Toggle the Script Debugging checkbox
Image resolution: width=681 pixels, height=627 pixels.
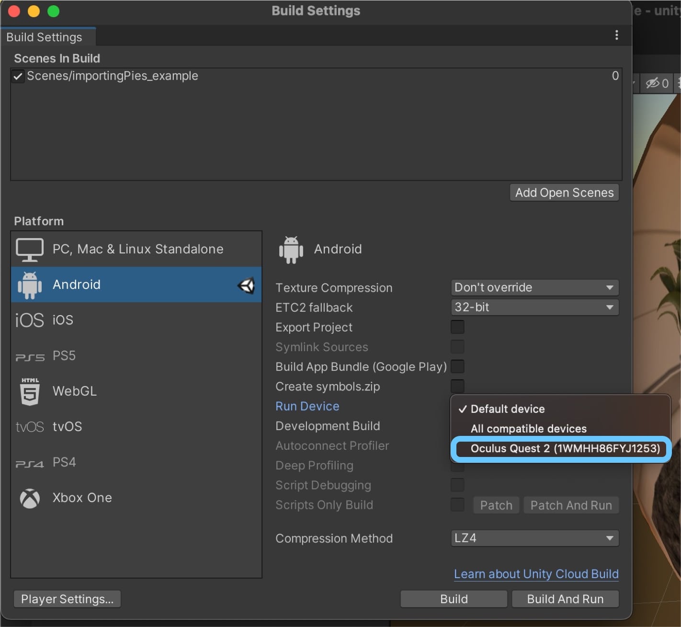(457, 485)
